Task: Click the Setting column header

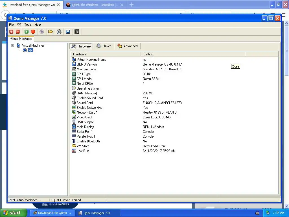Action: pos(193,54)
